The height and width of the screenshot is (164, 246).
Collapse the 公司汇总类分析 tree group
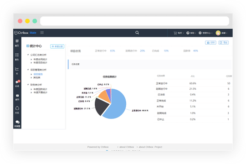pos(28,55)
